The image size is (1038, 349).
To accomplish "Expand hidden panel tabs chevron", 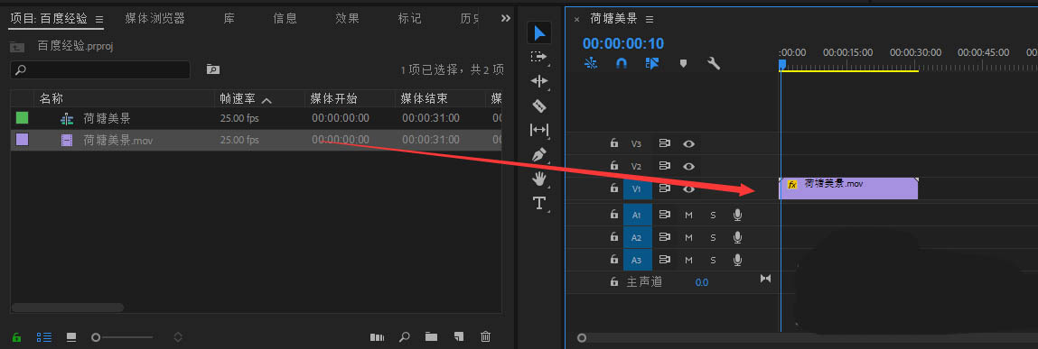I will [x=506, y=18].
